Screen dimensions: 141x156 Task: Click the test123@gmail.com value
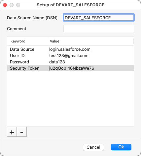(x=69, y=56)
